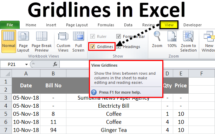Image resolution: width=215 pixels, height=134 pixels.
Task: Select row 3 header
Action: click(x=6, y=98)
